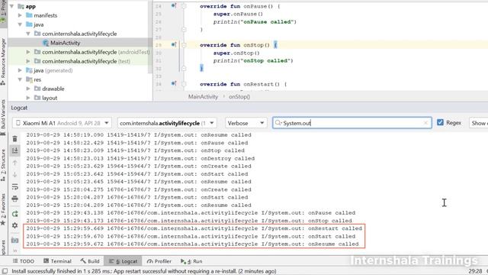Click the 15:29:43.138 'onPause called' log line
Viewport: 488px width, 275px height.
pyautogui.click(x=191, y=213)
